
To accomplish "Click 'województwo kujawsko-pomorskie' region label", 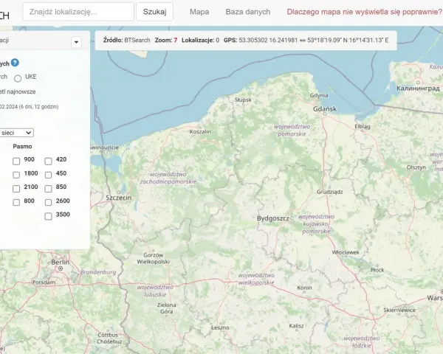I will pyautogui.click(x=316, y=224).
